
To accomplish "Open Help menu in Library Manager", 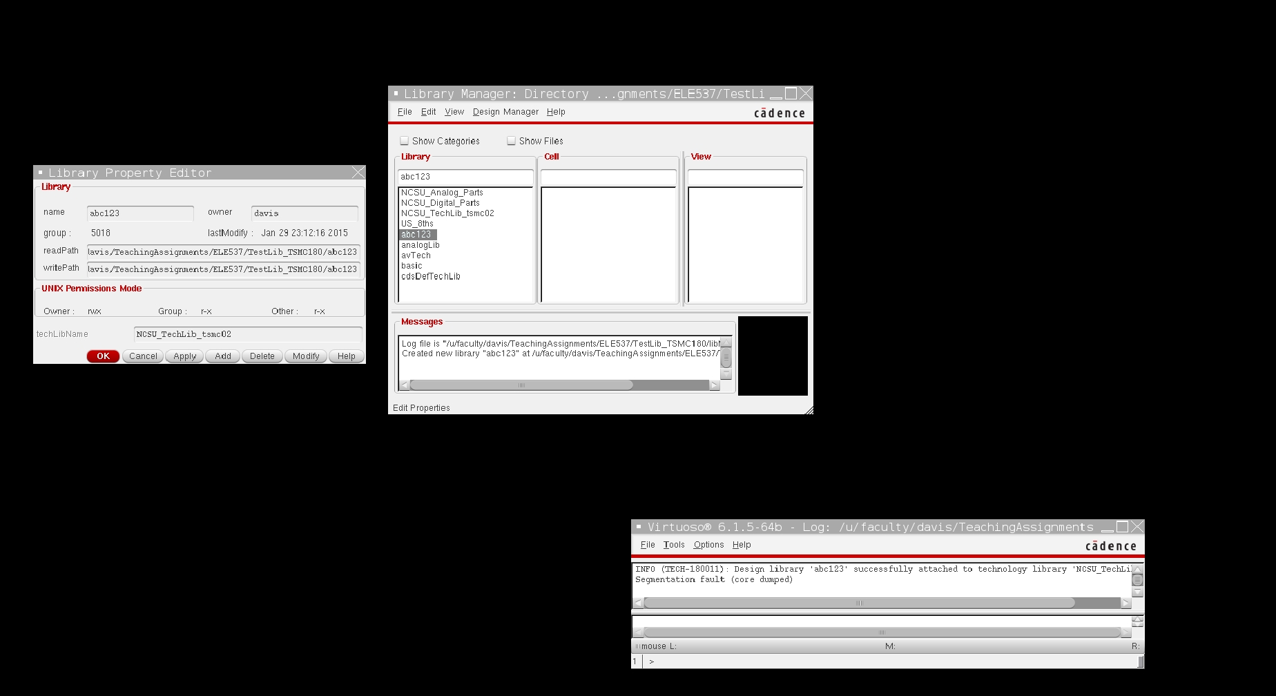I will 556,112.
